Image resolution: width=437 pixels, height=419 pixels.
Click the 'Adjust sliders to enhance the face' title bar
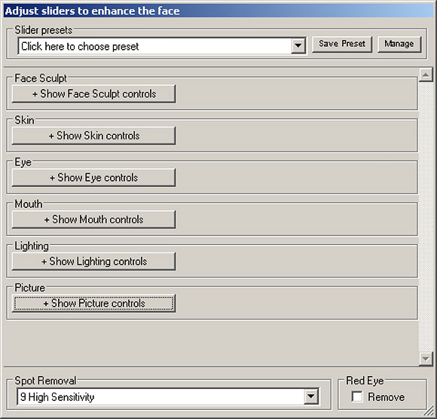pos(218,11)
